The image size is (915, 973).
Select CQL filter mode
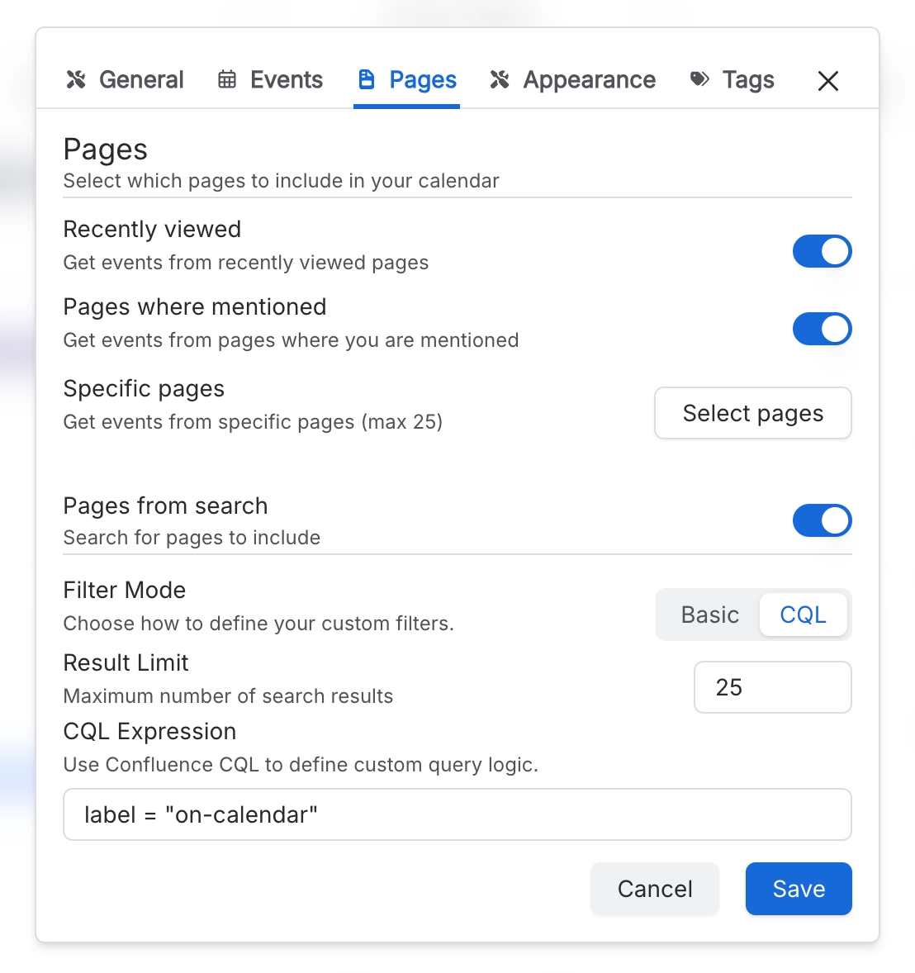click(803, 615)
